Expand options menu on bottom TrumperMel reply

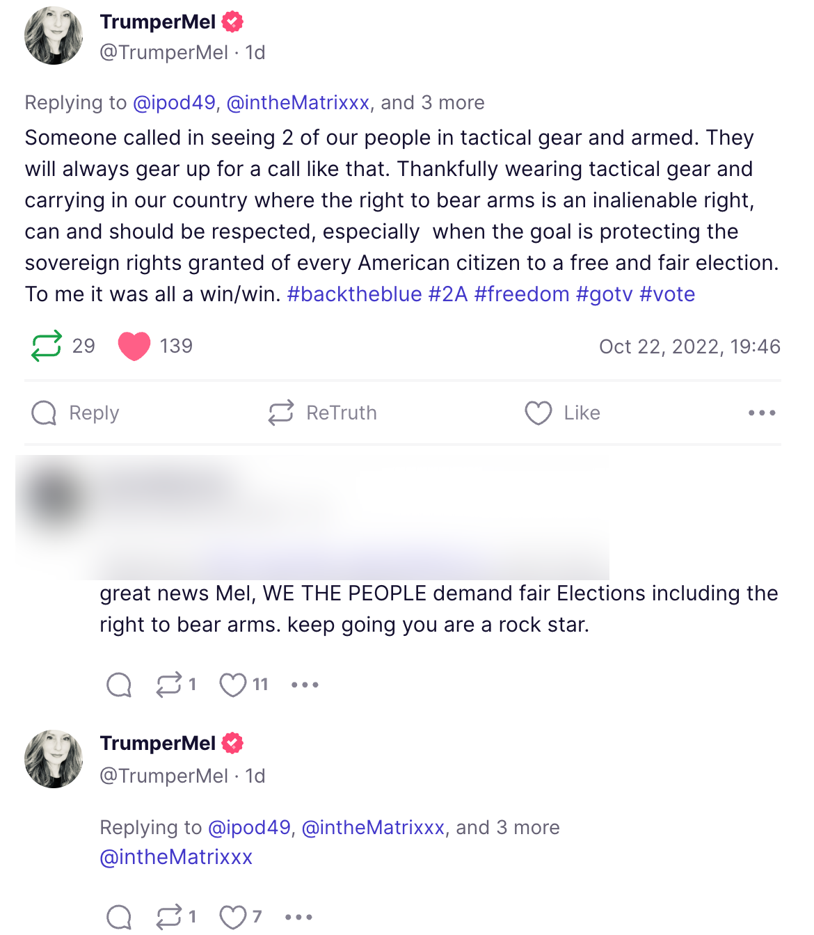pos(298,917)
